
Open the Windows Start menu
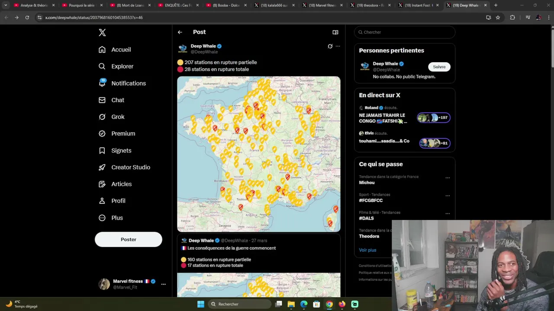pyautogui.click(x=200, y=304)
